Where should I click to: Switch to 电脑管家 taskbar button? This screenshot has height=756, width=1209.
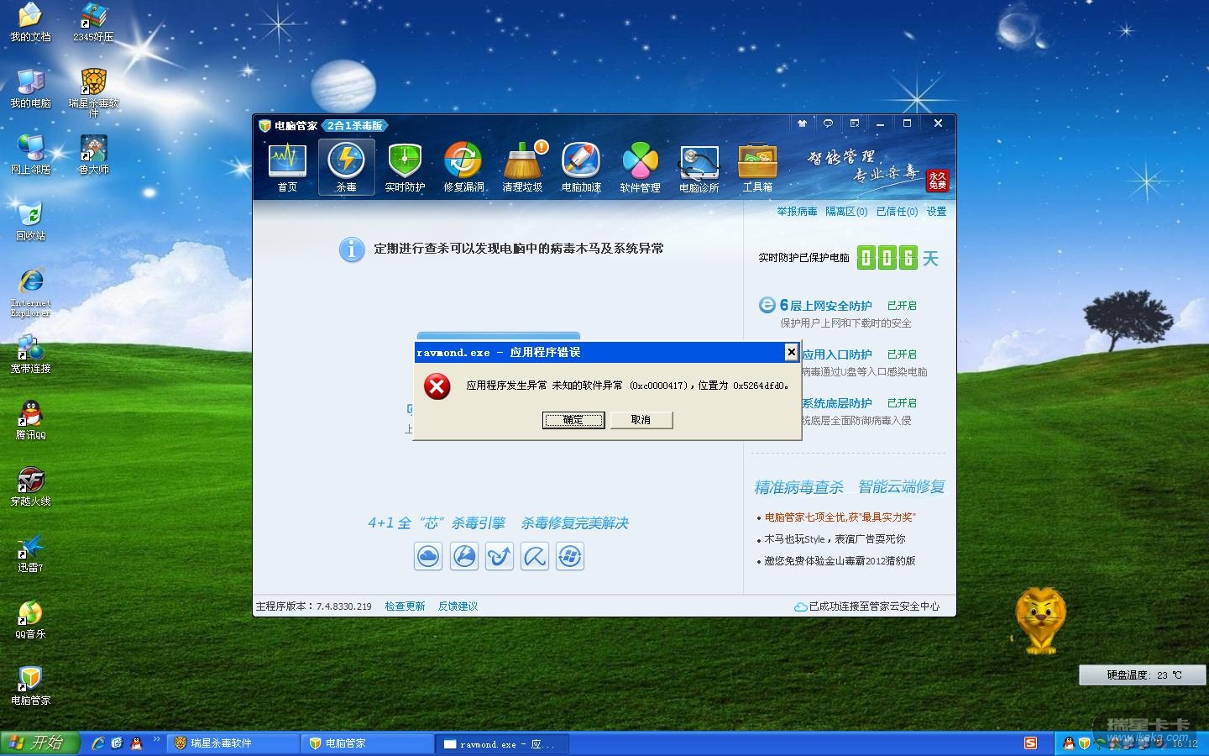pos(368,743)
